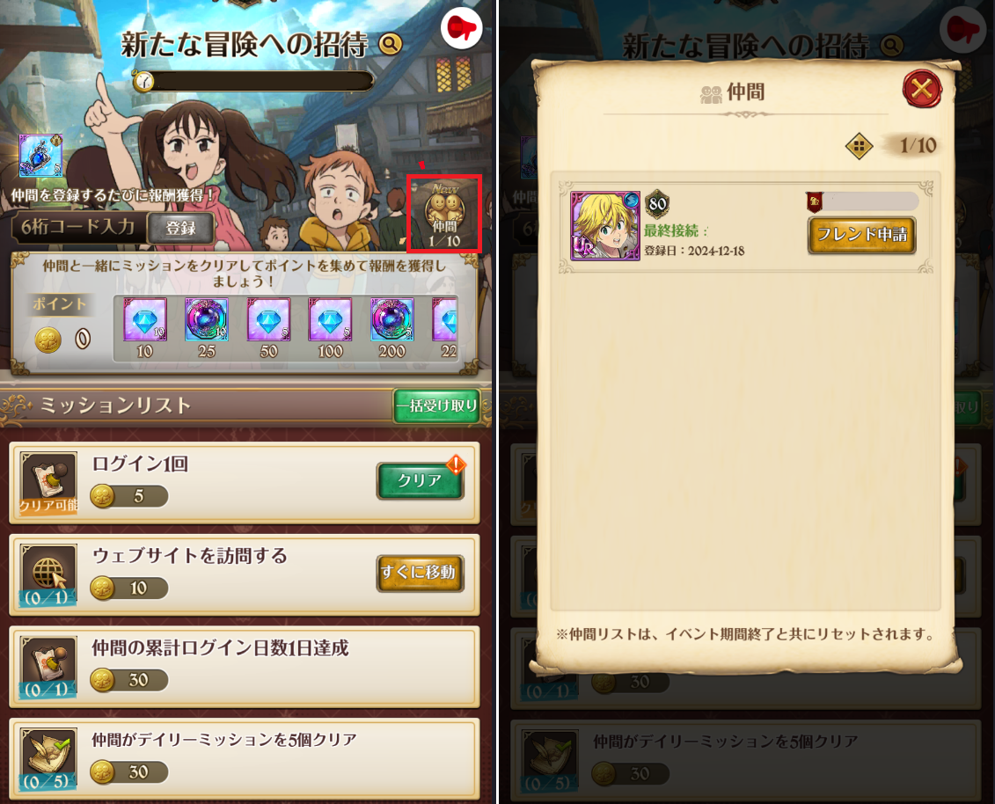Open the magnifier info icon beside the title
Screen dimensions: 995x804
[391, 44]
